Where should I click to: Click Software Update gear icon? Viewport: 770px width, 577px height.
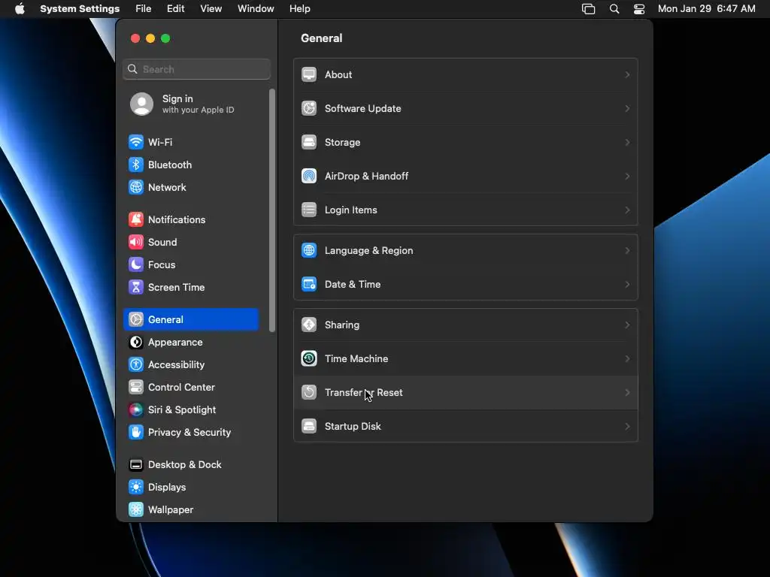(x=309, y=109)
